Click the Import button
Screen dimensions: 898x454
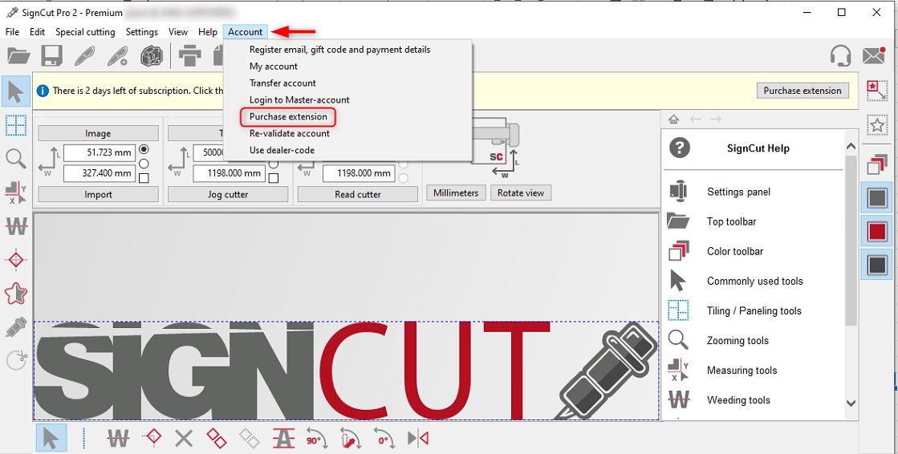coord(98,195)
